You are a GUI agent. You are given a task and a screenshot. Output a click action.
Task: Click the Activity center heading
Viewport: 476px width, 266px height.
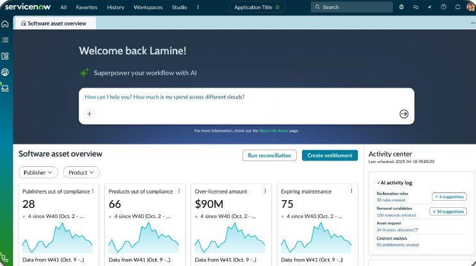[x=390, y=154]
